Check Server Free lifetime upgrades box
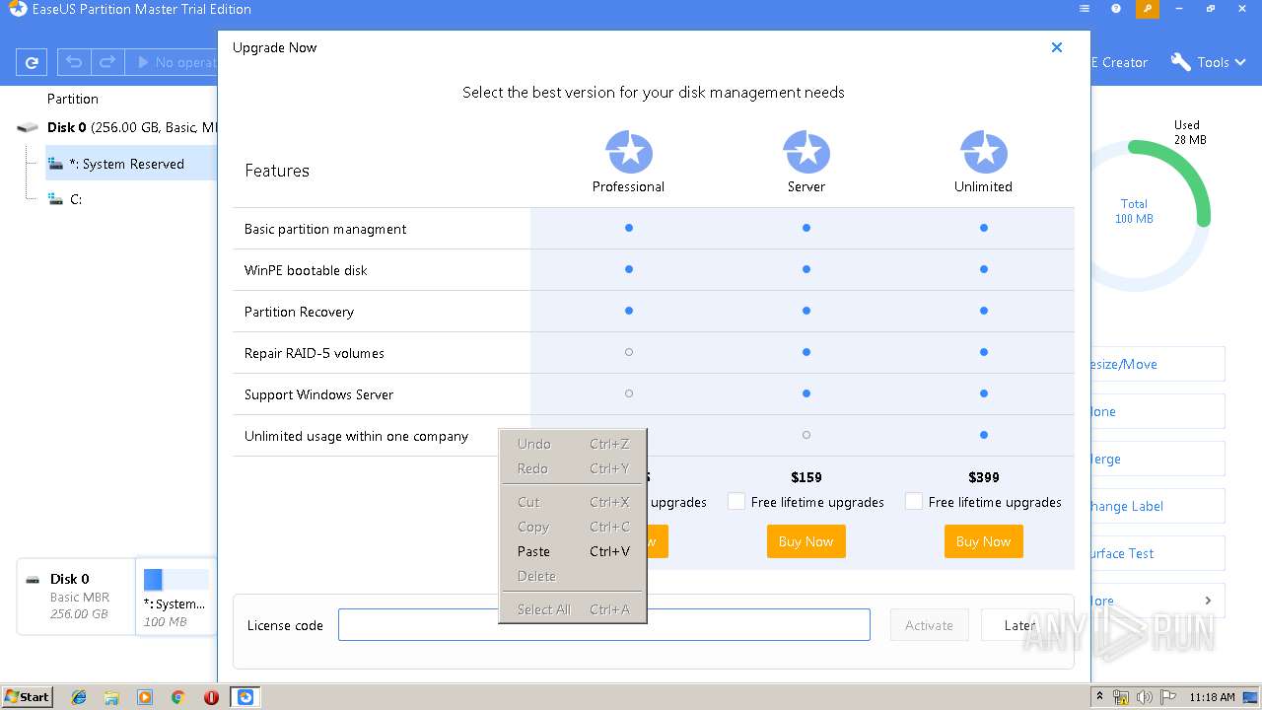The image size is (1262, 710). 736,501
